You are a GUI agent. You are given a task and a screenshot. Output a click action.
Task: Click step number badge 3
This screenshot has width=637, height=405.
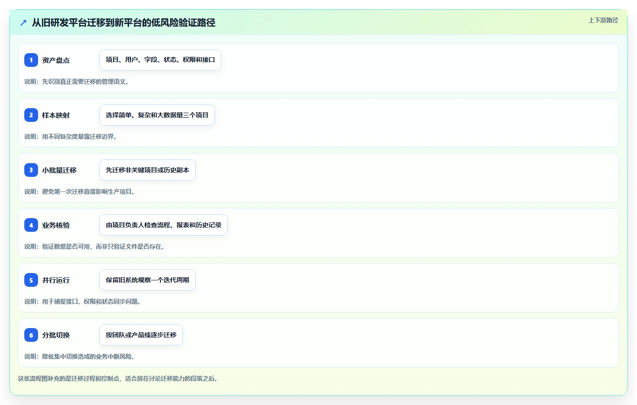(31, 170)
